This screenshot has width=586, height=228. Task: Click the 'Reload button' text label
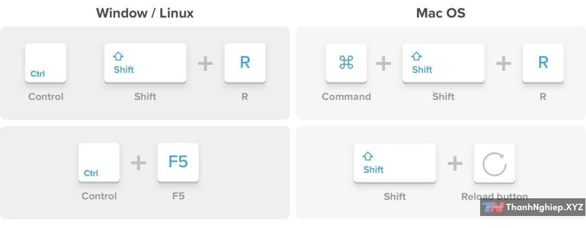pos(494,196)
